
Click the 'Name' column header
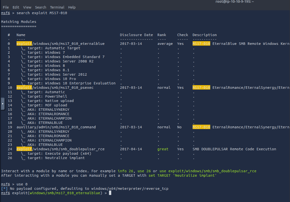coord(21,35)
